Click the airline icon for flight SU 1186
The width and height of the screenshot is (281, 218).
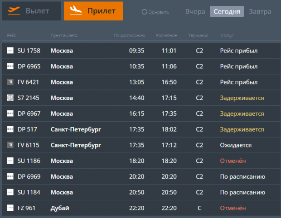10,161
